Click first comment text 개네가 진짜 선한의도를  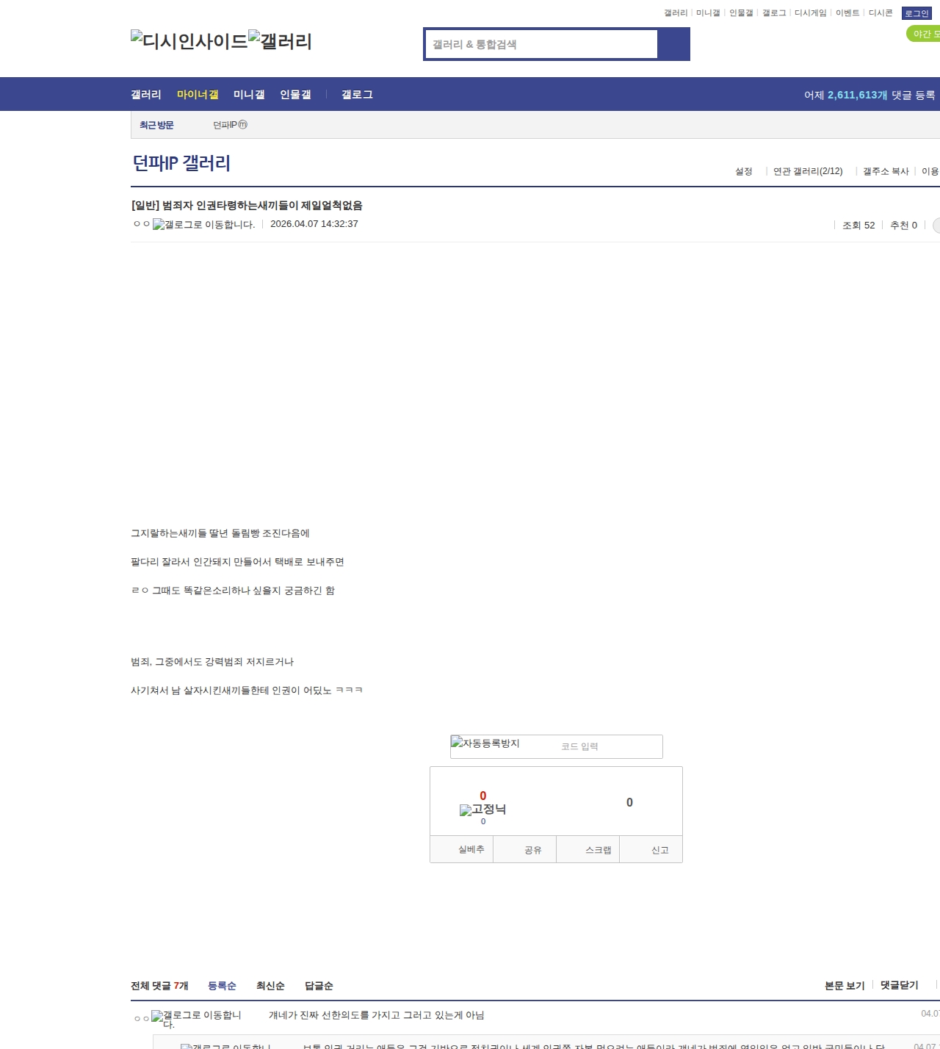(x=376, y=1015)
